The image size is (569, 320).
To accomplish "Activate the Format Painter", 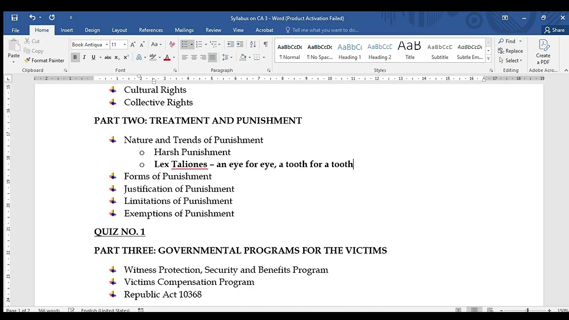I will (x=44, y=60).
